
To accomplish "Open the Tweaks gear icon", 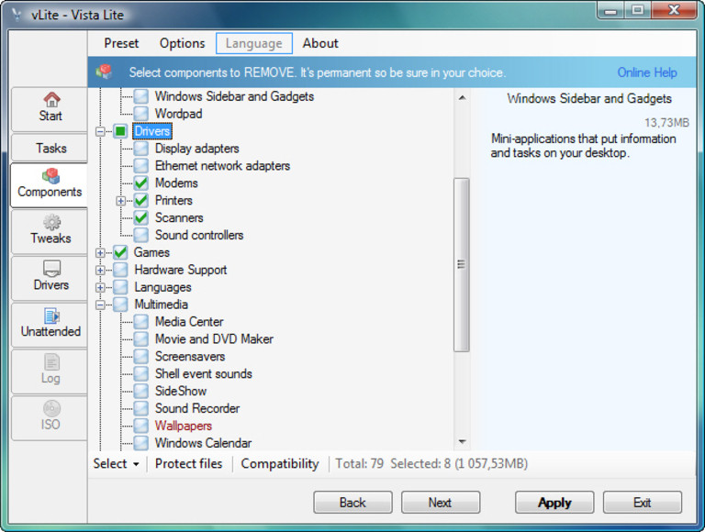I will 51,222.
